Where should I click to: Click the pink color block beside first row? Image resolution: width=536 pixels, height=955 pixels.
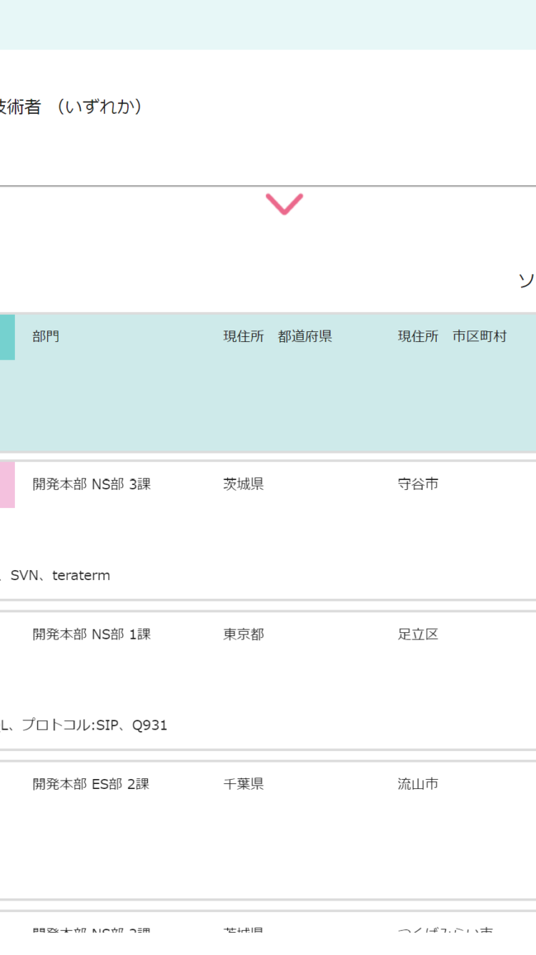click(6, 484)
